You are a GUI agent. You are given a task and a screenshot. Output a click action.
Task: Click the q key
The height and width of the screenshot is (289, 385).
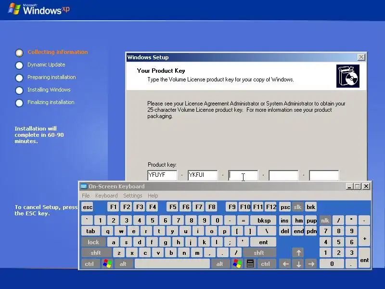(108, 231)
